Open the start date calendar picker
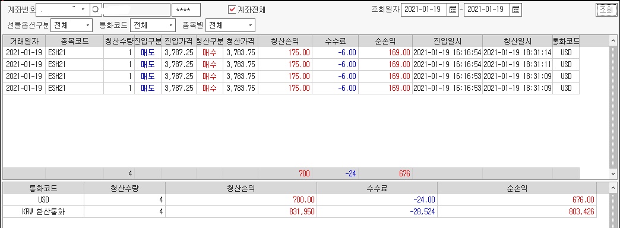 click(453, 10)
